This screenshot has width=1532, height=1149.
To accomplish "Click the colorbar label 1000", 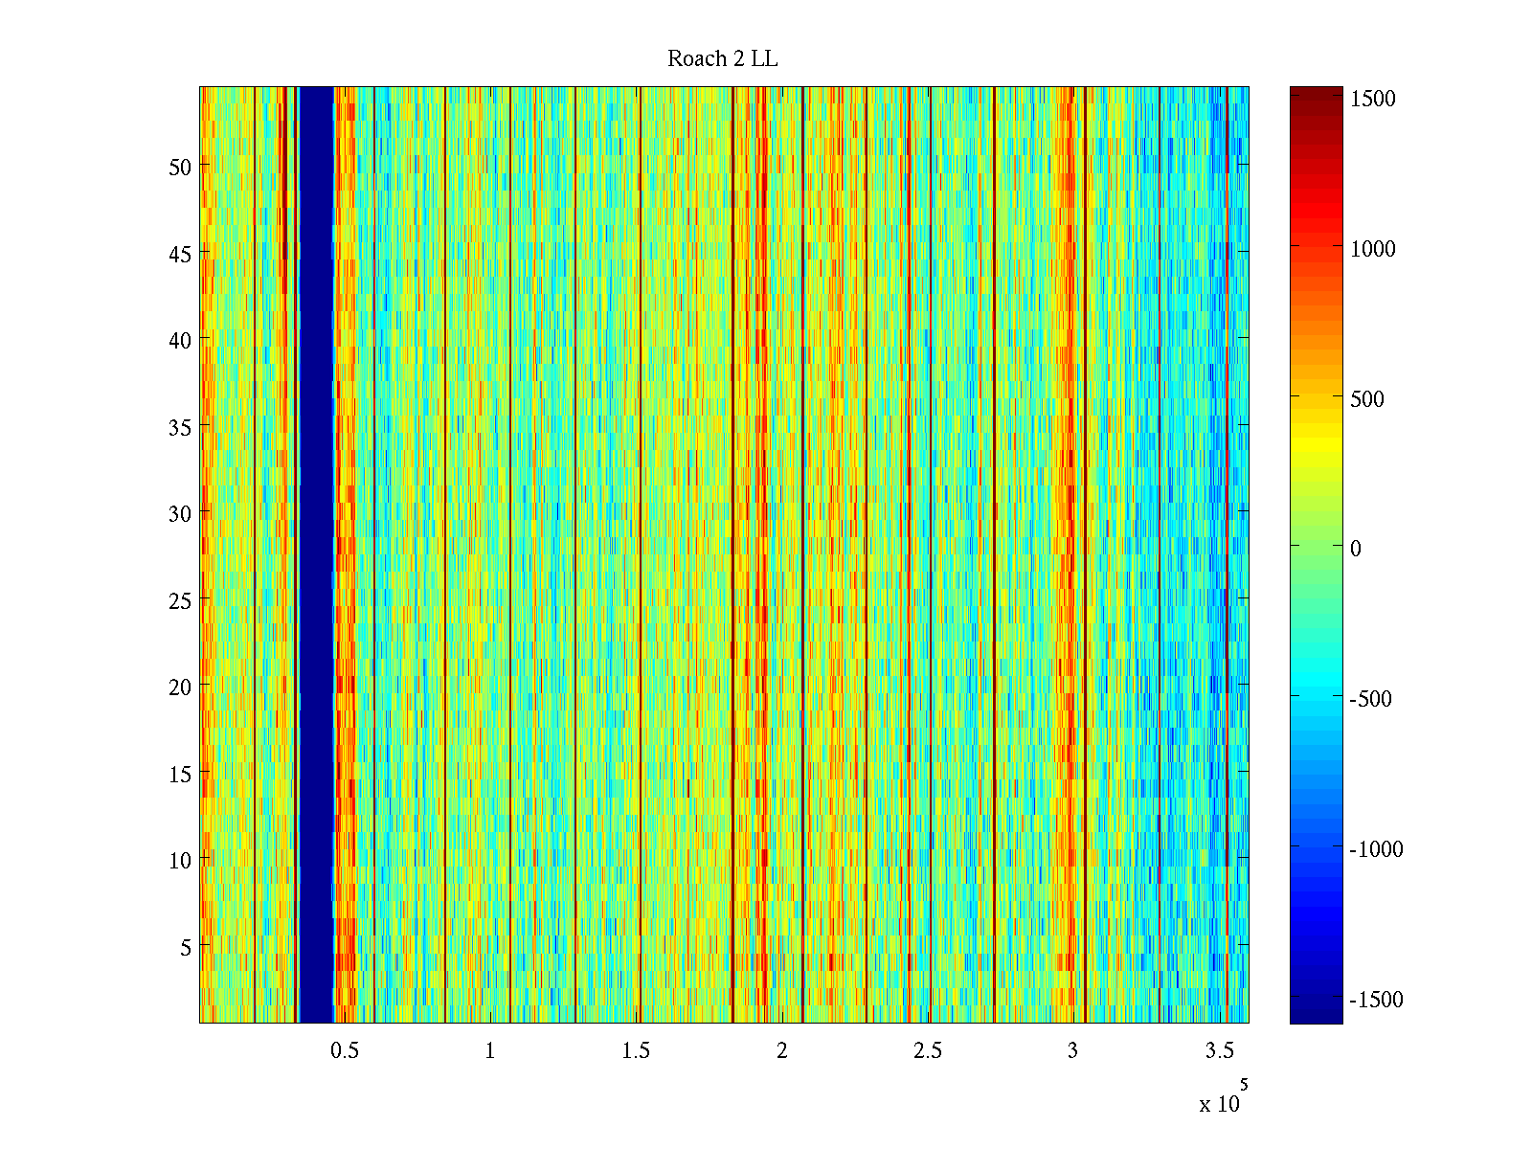I will pos(1373,249).
